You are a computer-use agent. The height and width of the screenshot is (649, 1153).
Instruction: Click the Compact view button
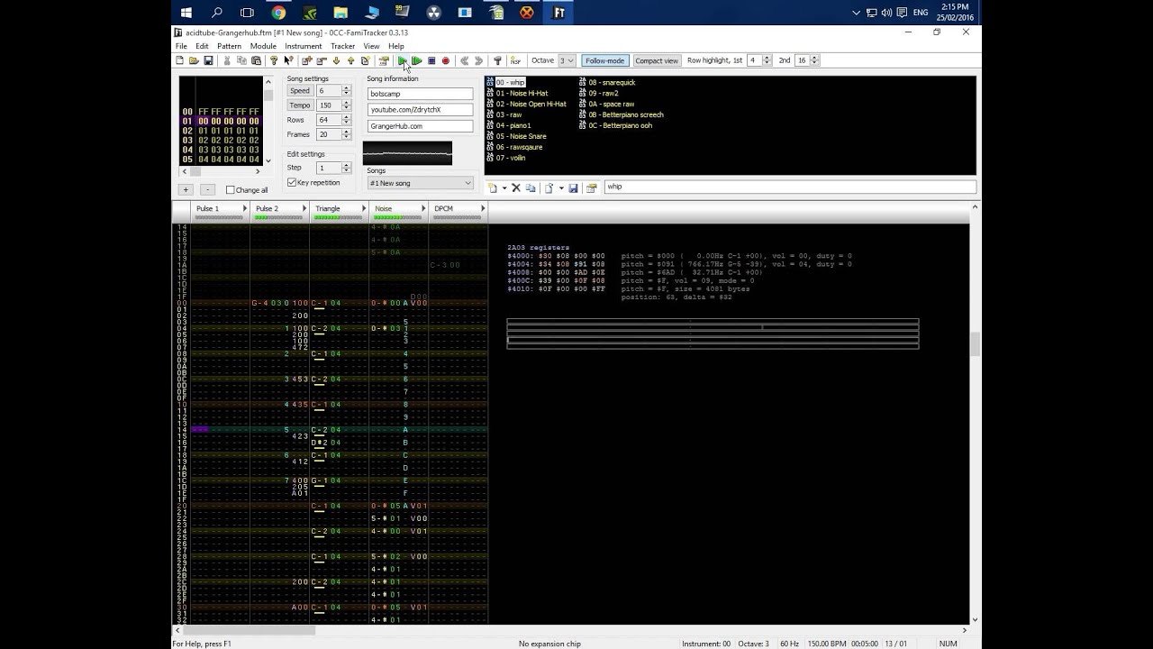coord(657,60)
